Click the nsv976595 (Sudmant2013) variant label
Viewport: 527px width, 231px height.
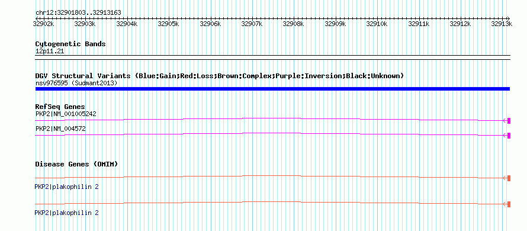[x=76, y=83]
